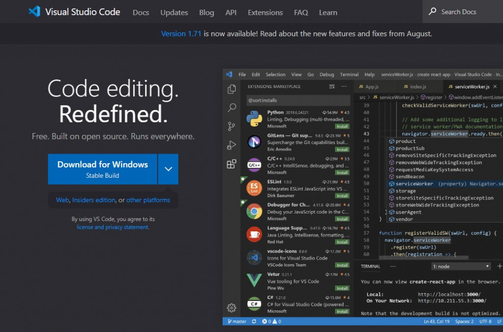Open the Extensions navigation item in header
Image resolution: width=503 pixels, height=332 pixels.
[265, 12]
